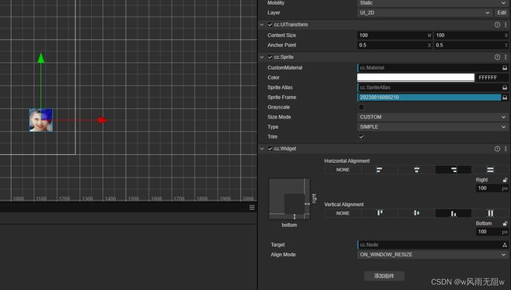Screen dimensions: 511x290
Task: Open the Layer UI_2D dropdown
Action: (425, 13)
